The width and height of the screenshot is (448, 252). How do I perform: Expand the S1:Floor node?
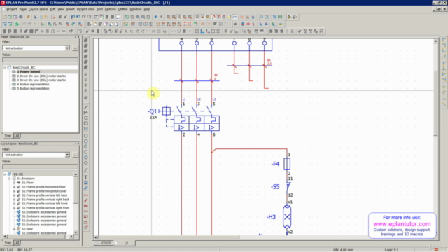click(x=14, y=183)
